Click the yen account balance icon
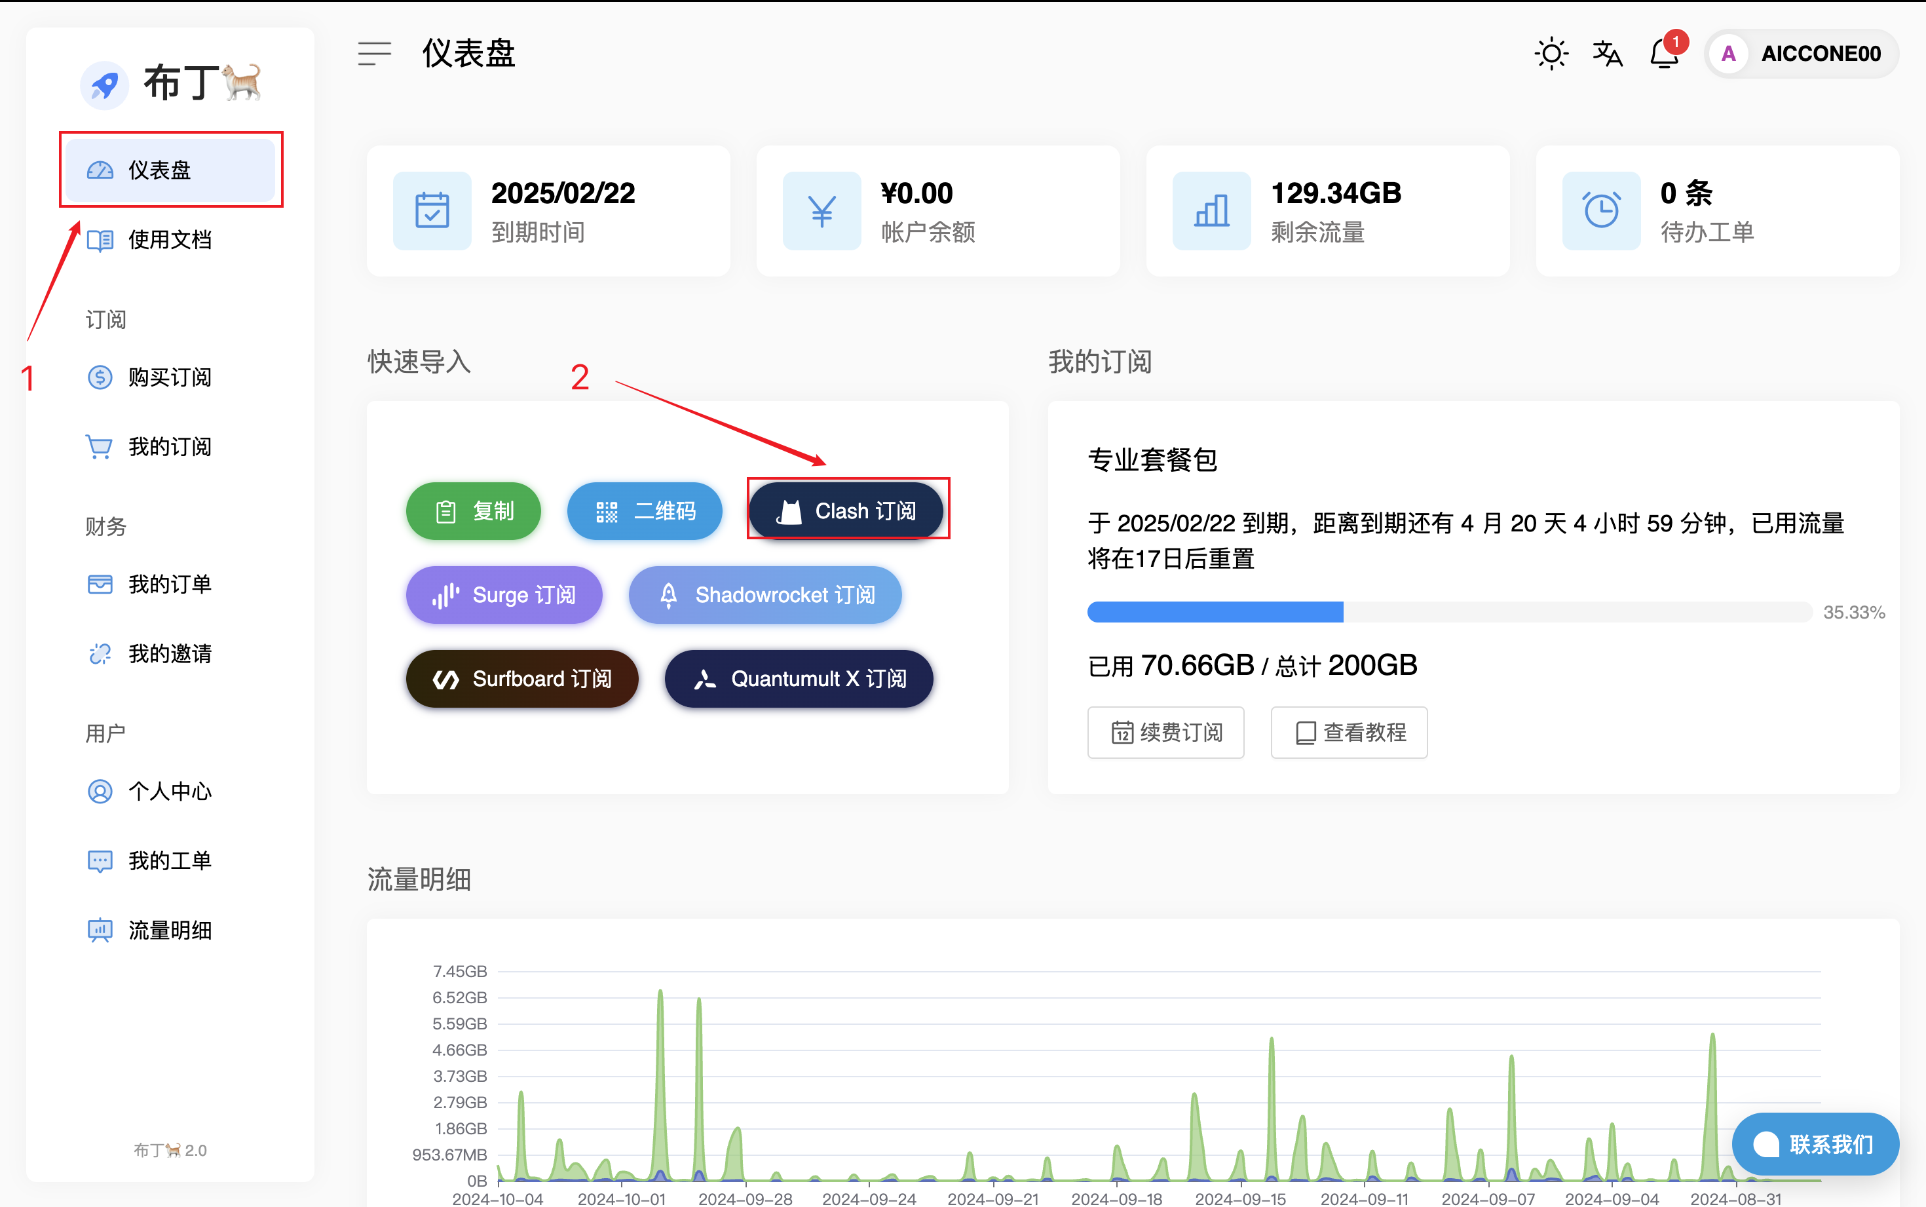 (x=821, y=211)
